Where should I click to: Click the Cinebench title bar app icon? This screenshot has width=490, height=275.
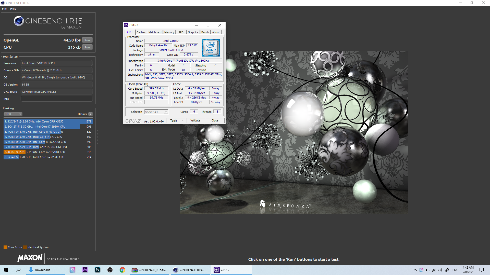click(x=3, y=3)
